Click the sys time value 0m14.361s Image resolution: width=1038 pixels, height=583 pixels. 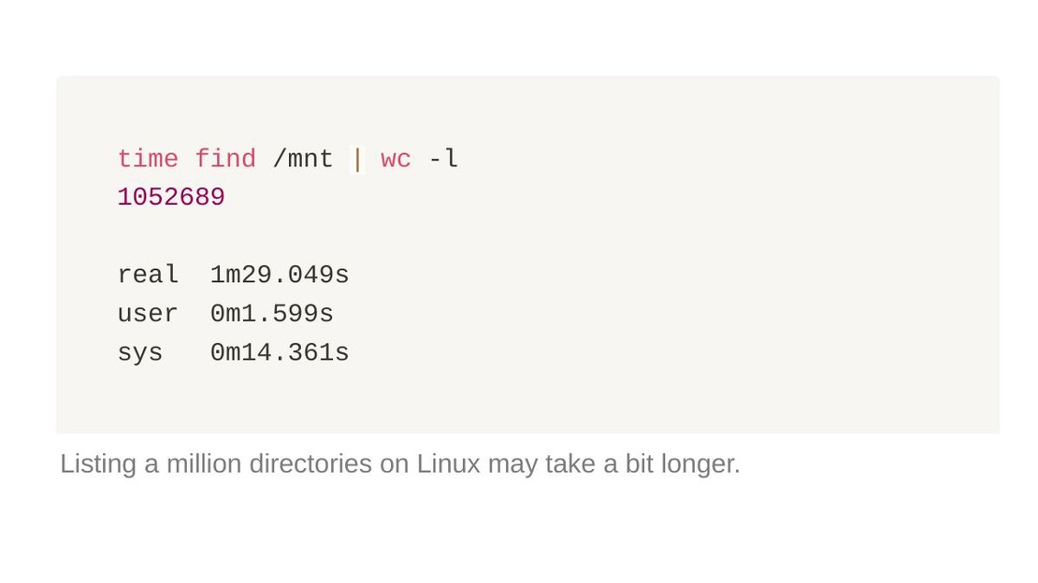[280, 352]
